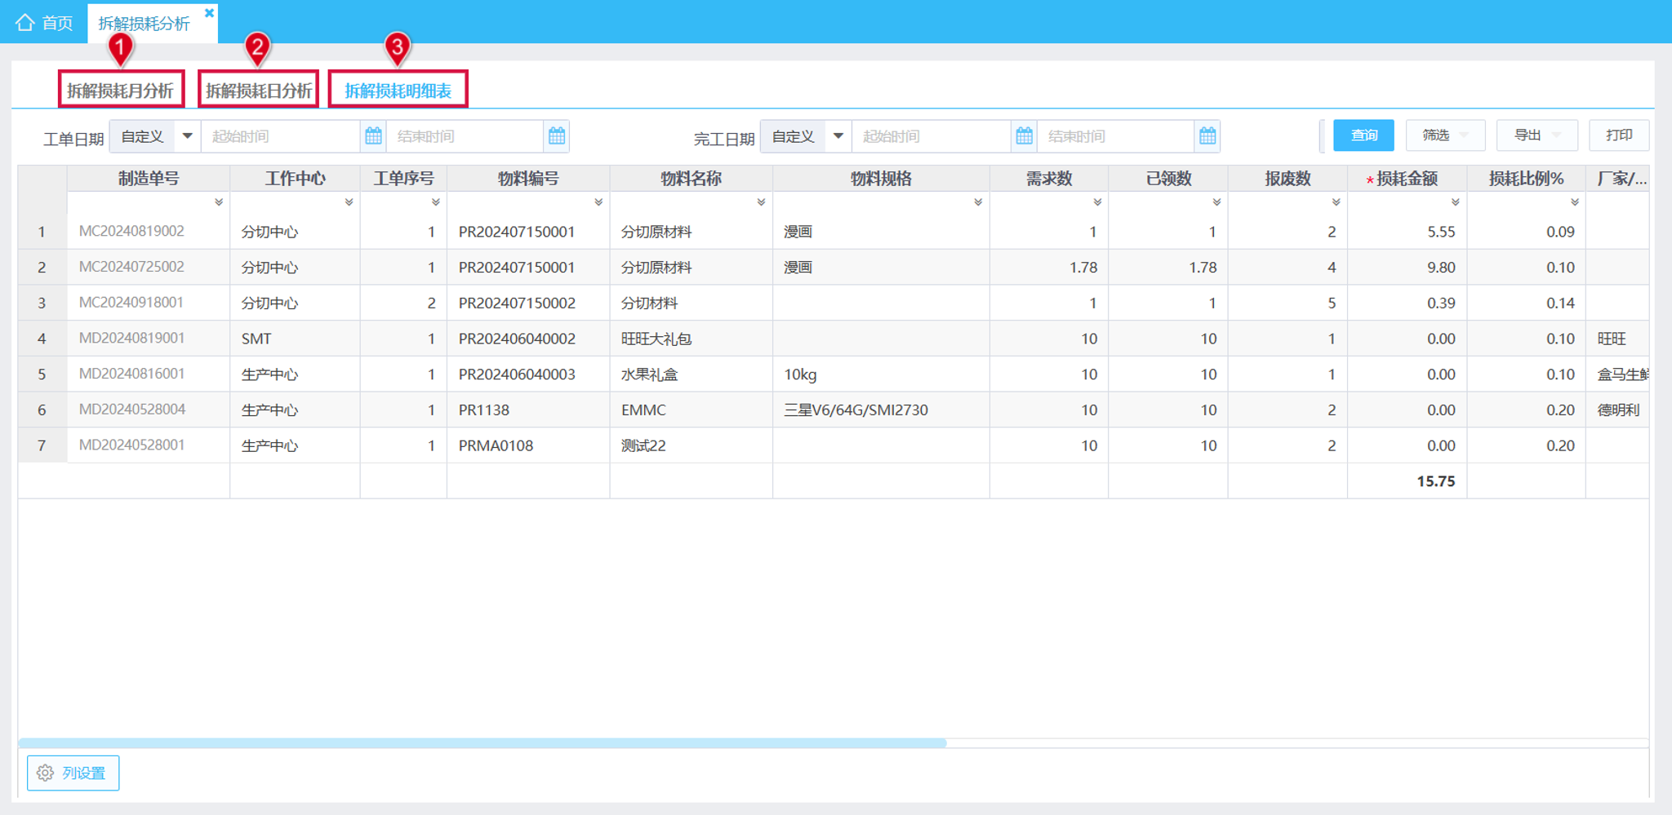The image size is (1672, 815).
Task: Click the 打印 print button
Action: (1619, 135)
